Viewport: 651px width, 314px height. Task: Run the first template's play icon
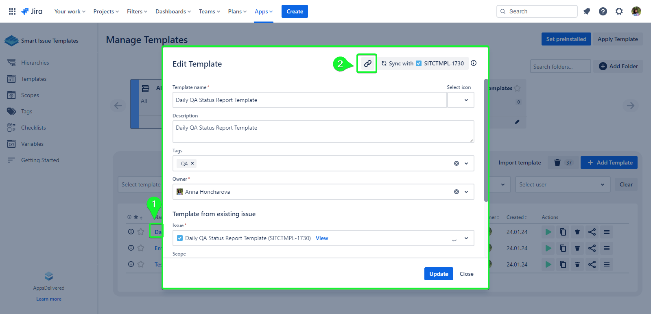[x=548, y=232]
